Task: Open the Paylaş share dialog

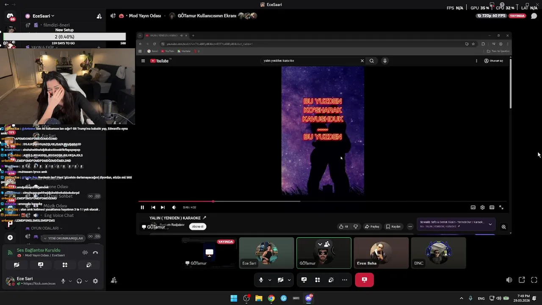Action: (372, 227)
